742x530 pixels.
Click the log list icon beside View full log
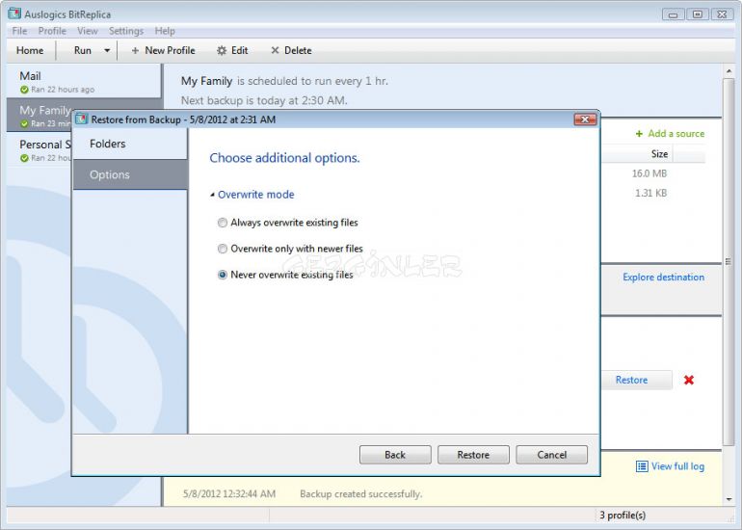click(x=642, y=466)
